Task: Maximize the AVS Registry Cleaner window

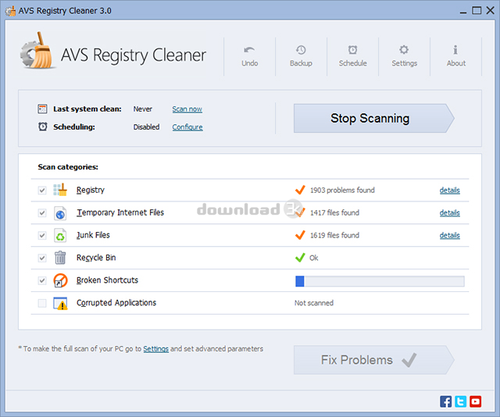Action: pos(477,10)
